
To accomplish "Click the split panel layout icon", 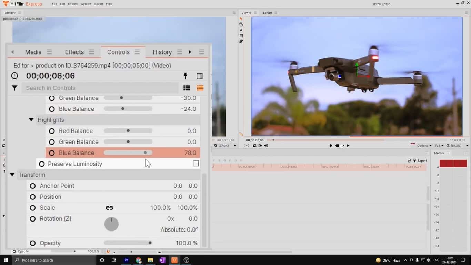I will pos(199,76).
